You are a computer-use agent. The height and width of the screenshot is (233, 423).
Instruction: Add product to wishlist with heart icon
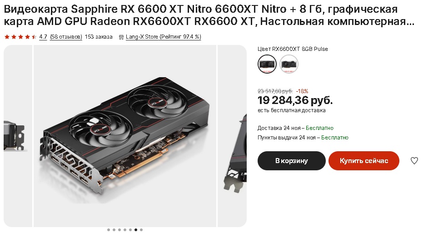point(414,161)
